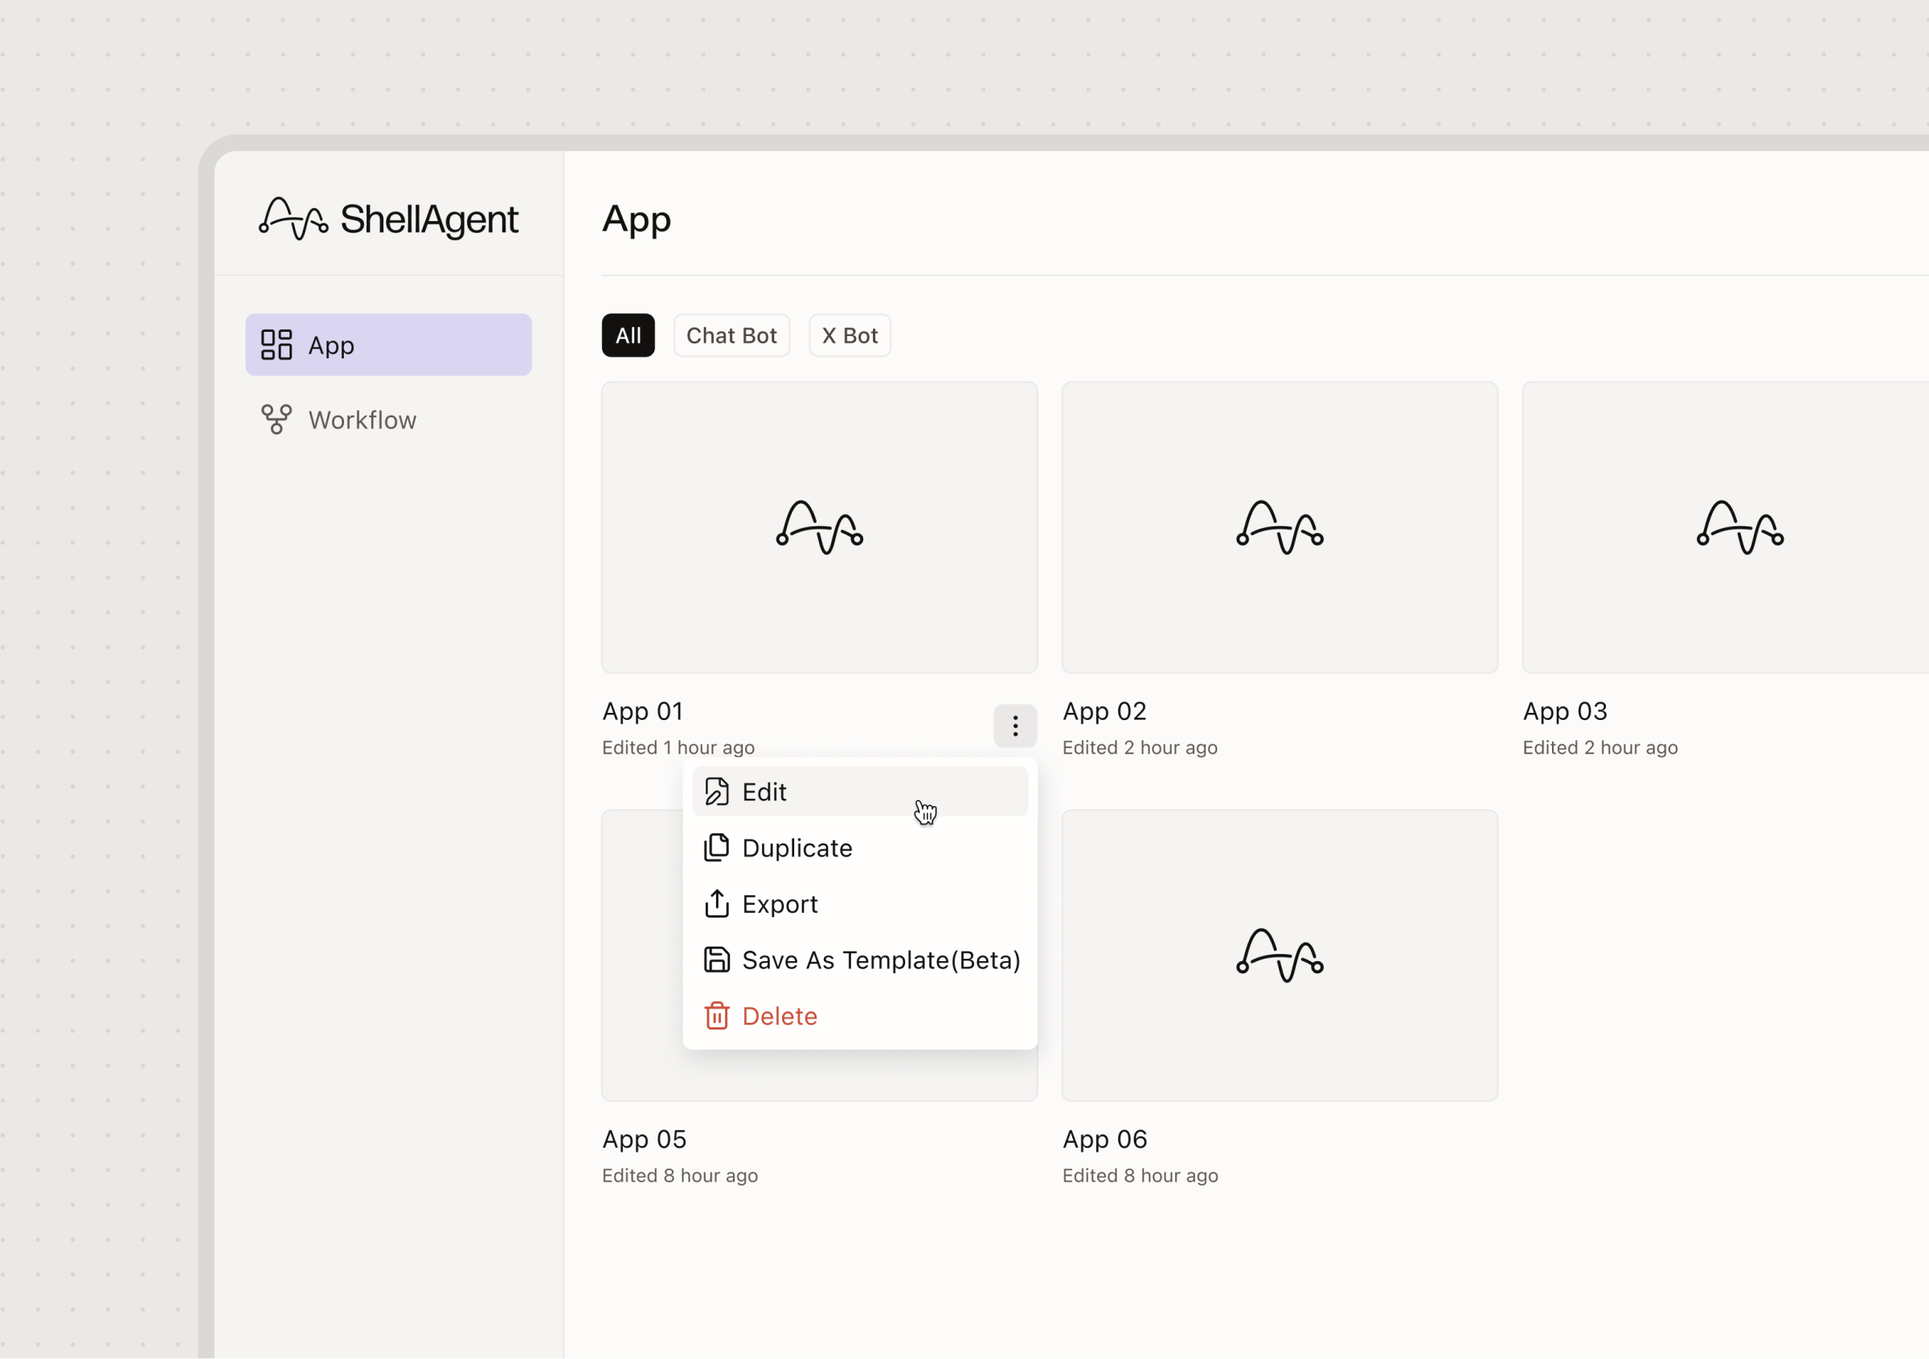This screenshot has width=1929, height=1359.
Task: Click "Edited 8 hour ago" under App 06
Action: tap(1140, 1175)
